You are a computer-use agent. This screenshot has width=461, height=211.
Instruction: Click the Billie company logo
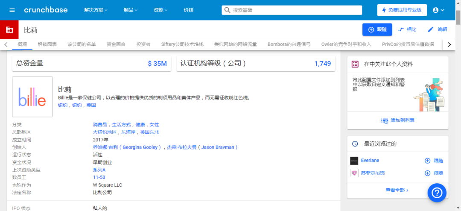[x=32, y=97]
